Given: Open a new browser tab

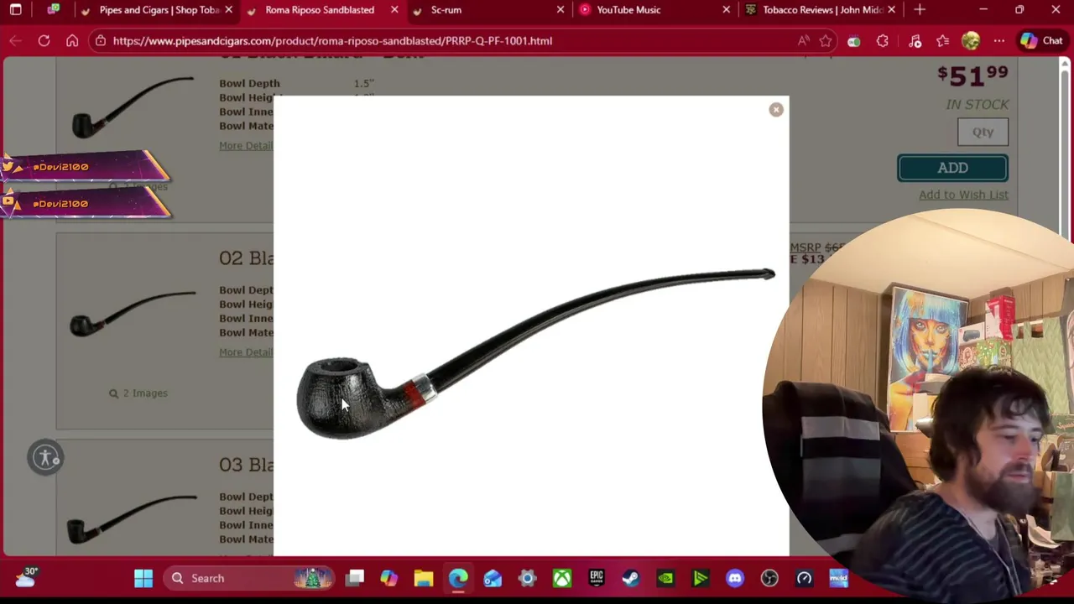Looking at the screenshot, I should click(x=920, y=10).
